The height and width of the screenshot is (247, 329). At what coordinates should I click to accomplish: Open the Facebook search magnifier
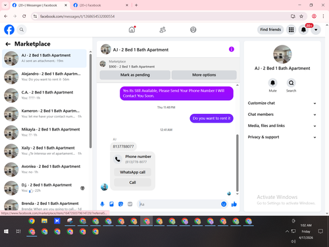pos(22,30)
